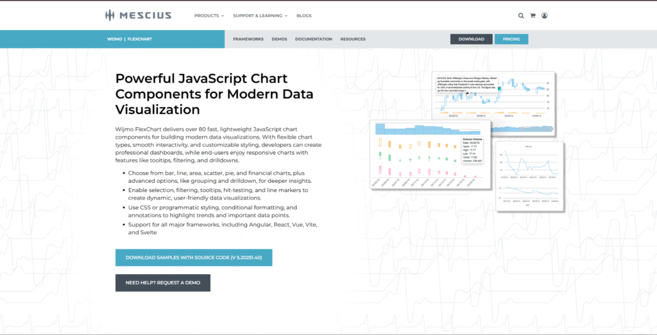Click the bullet starting 'Choose from bar, line'

click(x=220, y=177)
